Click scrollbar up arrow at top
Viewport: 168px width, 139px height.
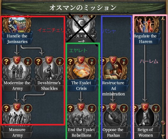pyautogui.click(x=163, y=18)
